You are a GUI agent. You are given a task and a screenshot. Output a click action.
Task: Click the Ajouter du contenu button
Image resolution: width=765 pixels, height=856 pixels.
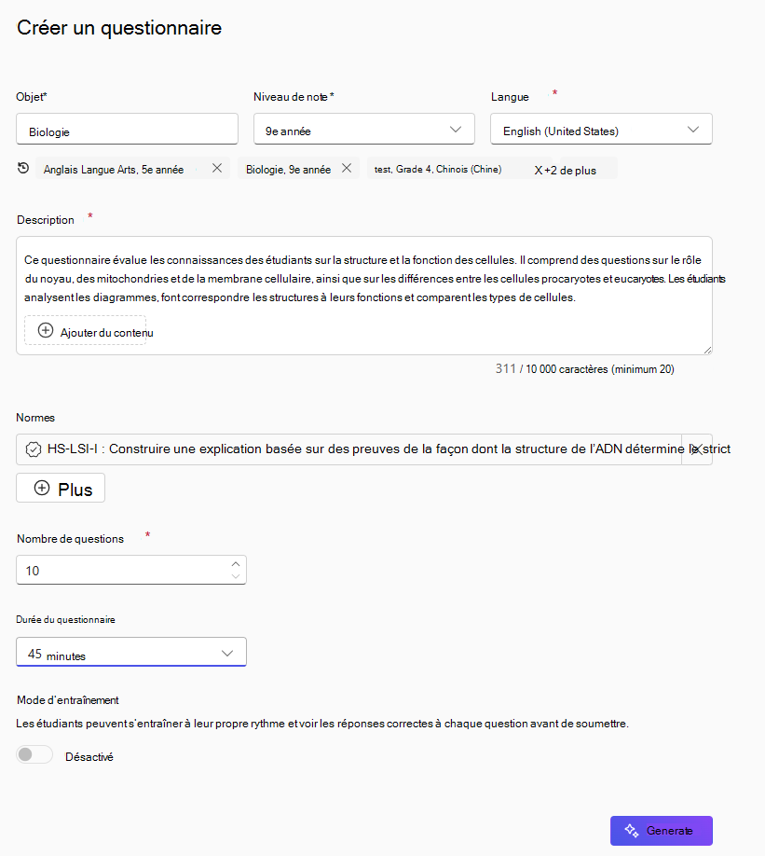tap(85, 330)
